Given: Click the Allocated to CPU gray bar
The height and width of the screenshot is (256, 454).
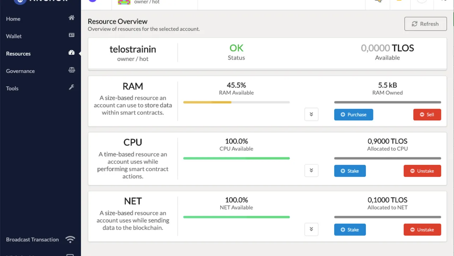Looking at the screenshot, I should click(388, 158).
